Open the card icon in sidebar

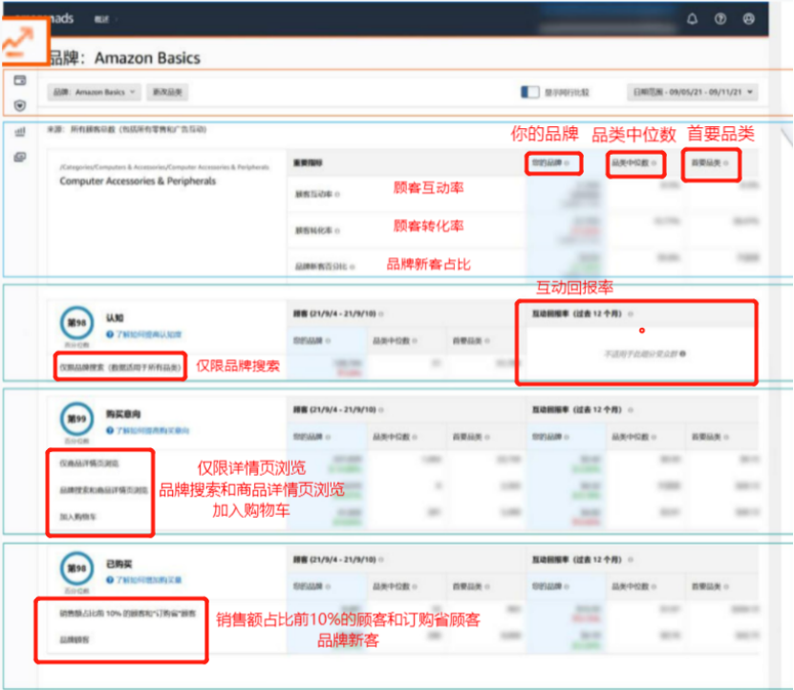20,80
